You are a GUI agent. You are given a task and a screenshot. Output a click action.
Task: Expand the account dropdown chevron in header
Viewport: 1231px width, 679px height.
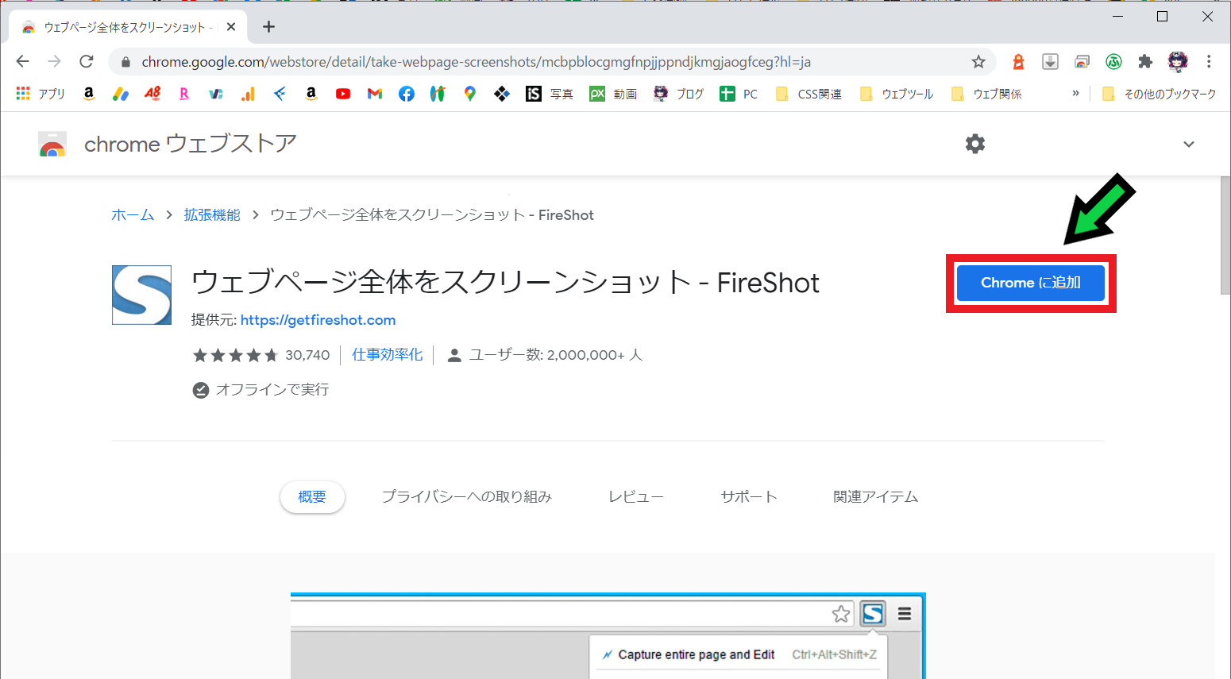click(x=1189, y=145)
